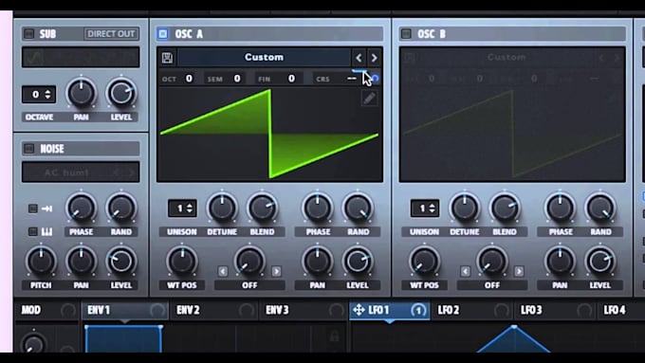Open the OSC B Custom wavetable menu
The image size is (645, 363).
tap(507, 57)
